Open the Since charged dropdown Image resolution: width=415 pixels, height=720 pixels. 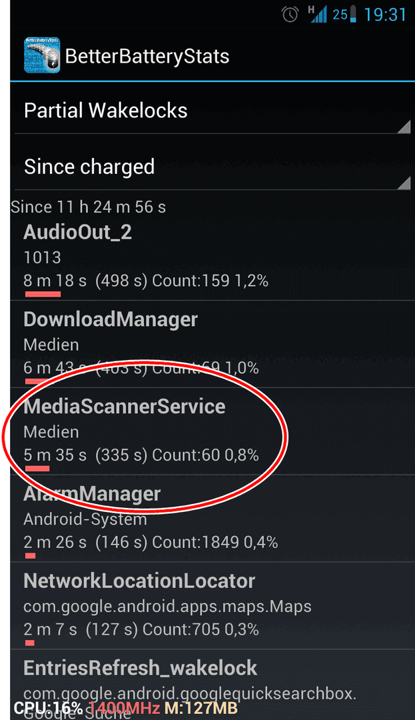pyautogui.click(x=212, y=167)
